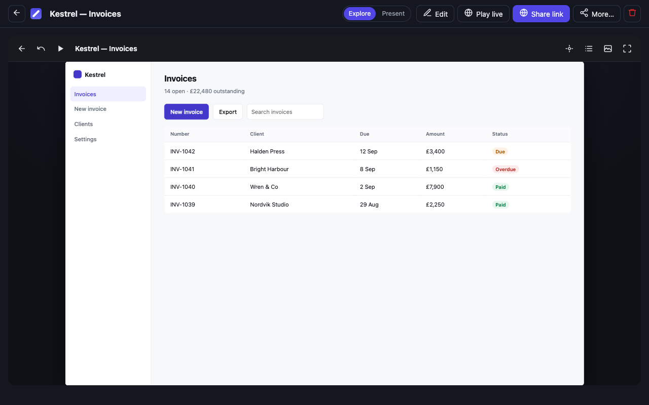Click the 14 open outstanding summary text
This screenshot has width=649, height=405.
[x=204, y=91]
